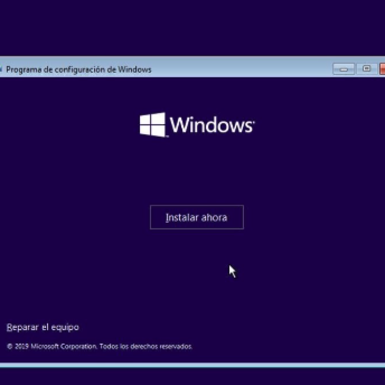This screenshot has height=385, width=385.
Task: Open the Reparar el equipo link
Action: tap(43, 327)
